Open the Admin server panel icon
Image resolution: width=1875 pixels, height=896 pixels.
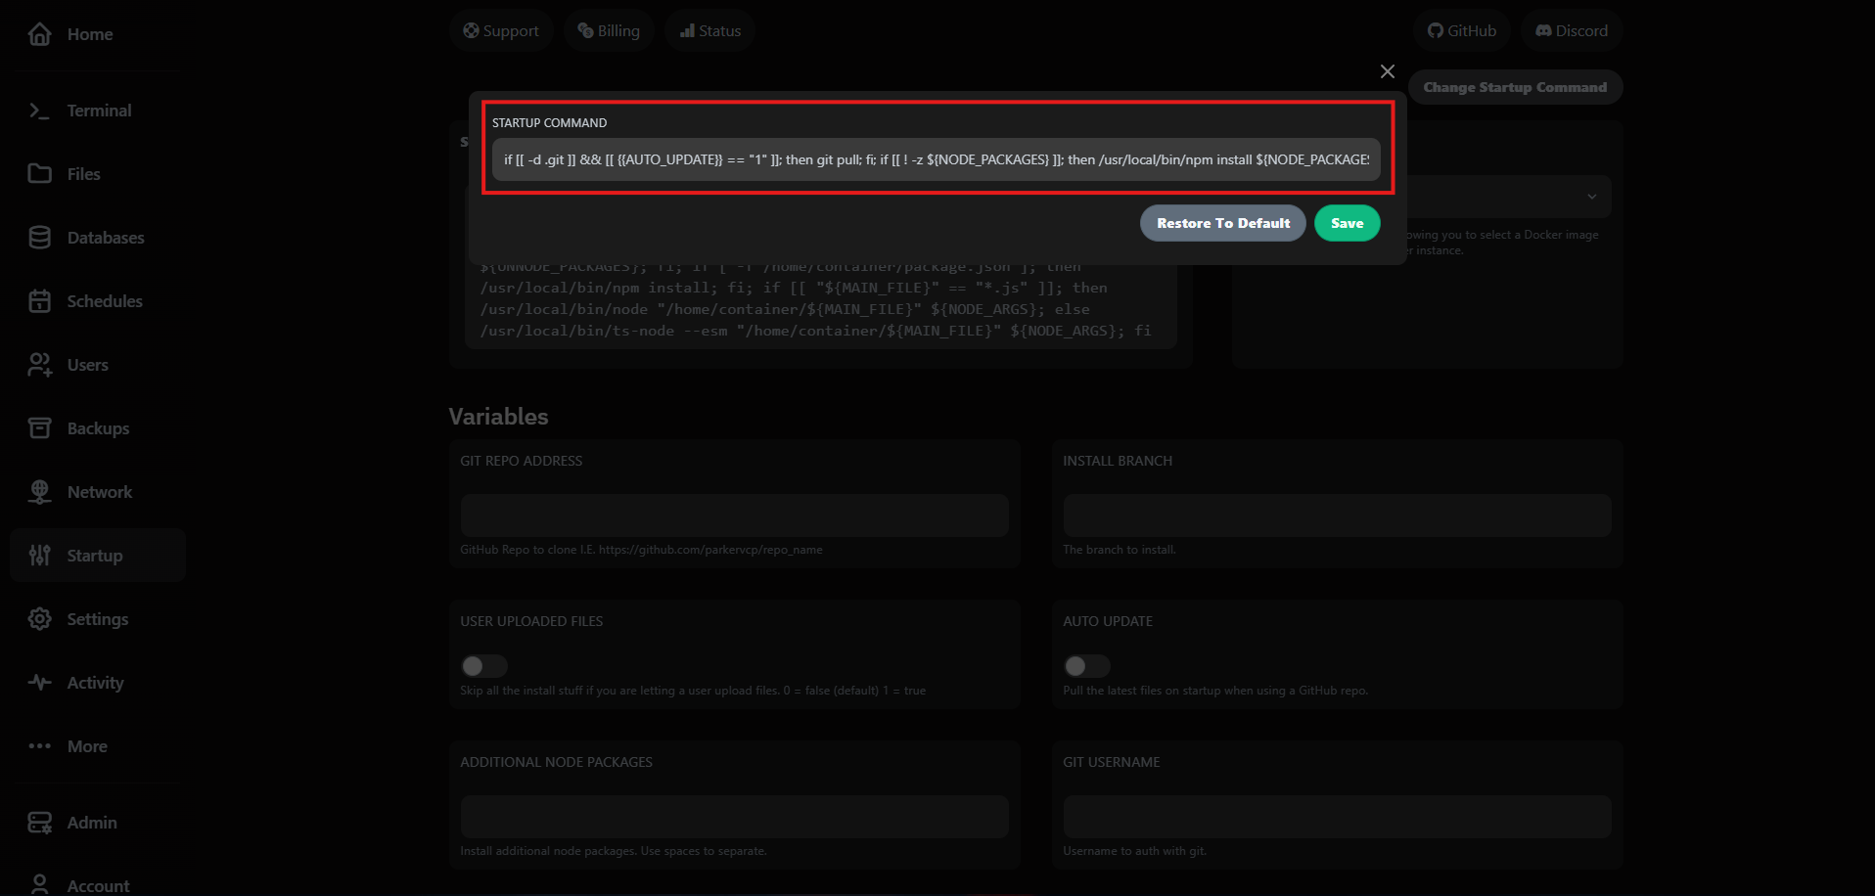tap(39, 823)
